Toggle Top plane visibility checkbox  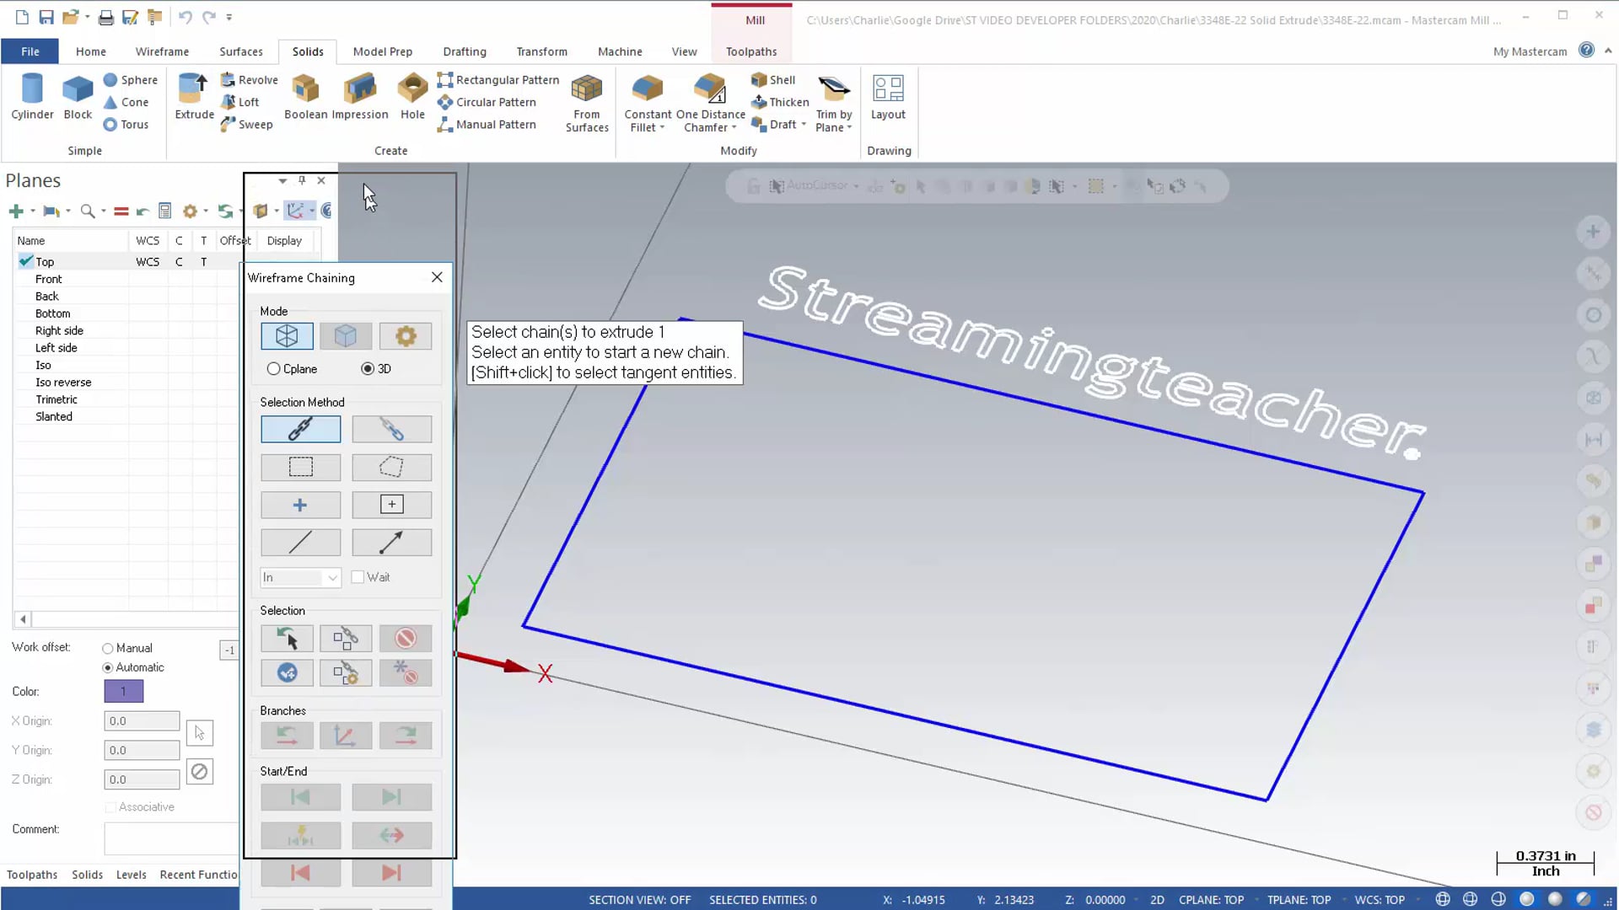coord(24,260)
